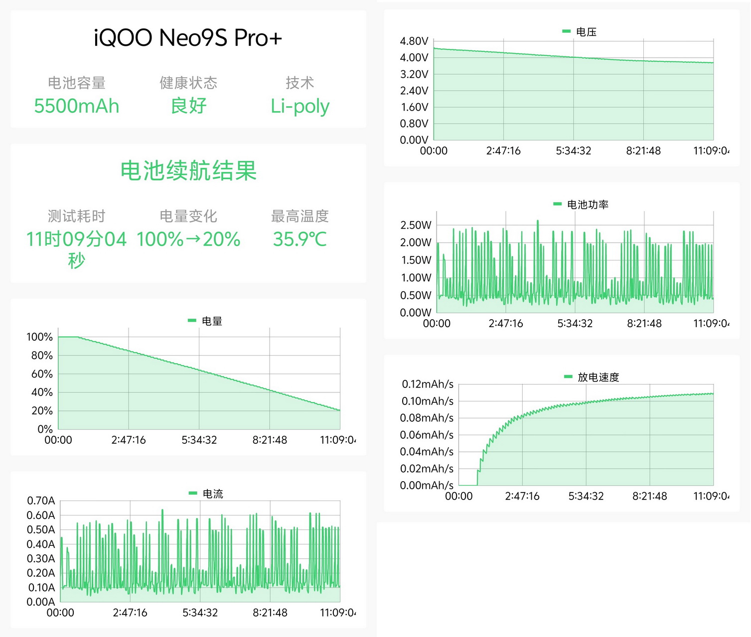Viewport: 751px width, 637px height.
Task: Click the 电流 legend green swatch
Action: tap(193, 493)
